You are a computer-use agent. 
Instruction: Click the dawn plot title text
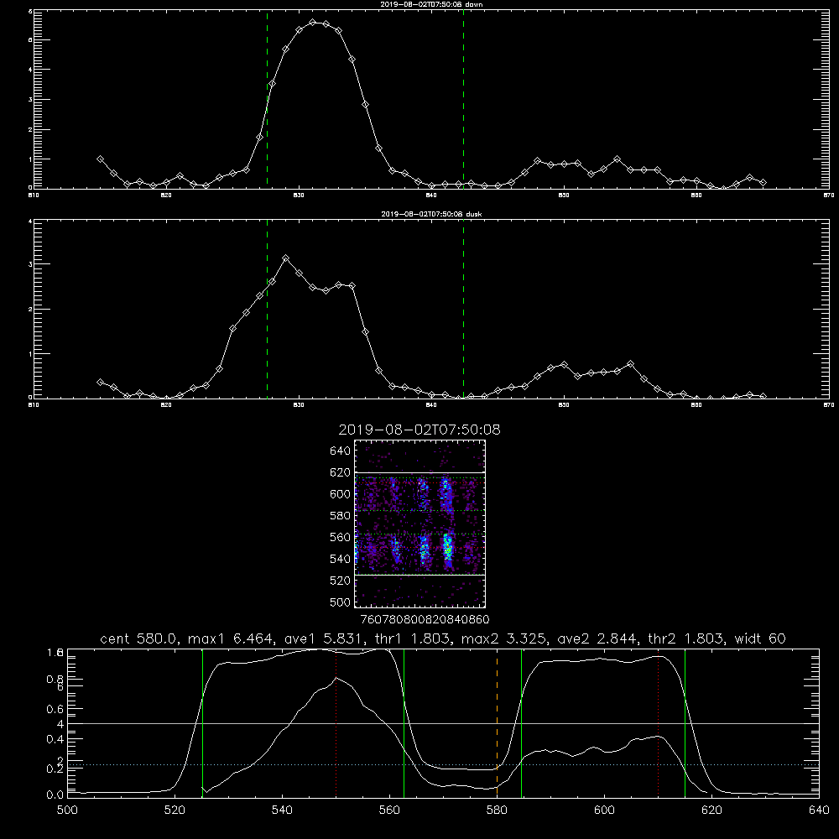click(x=431, y=4)
